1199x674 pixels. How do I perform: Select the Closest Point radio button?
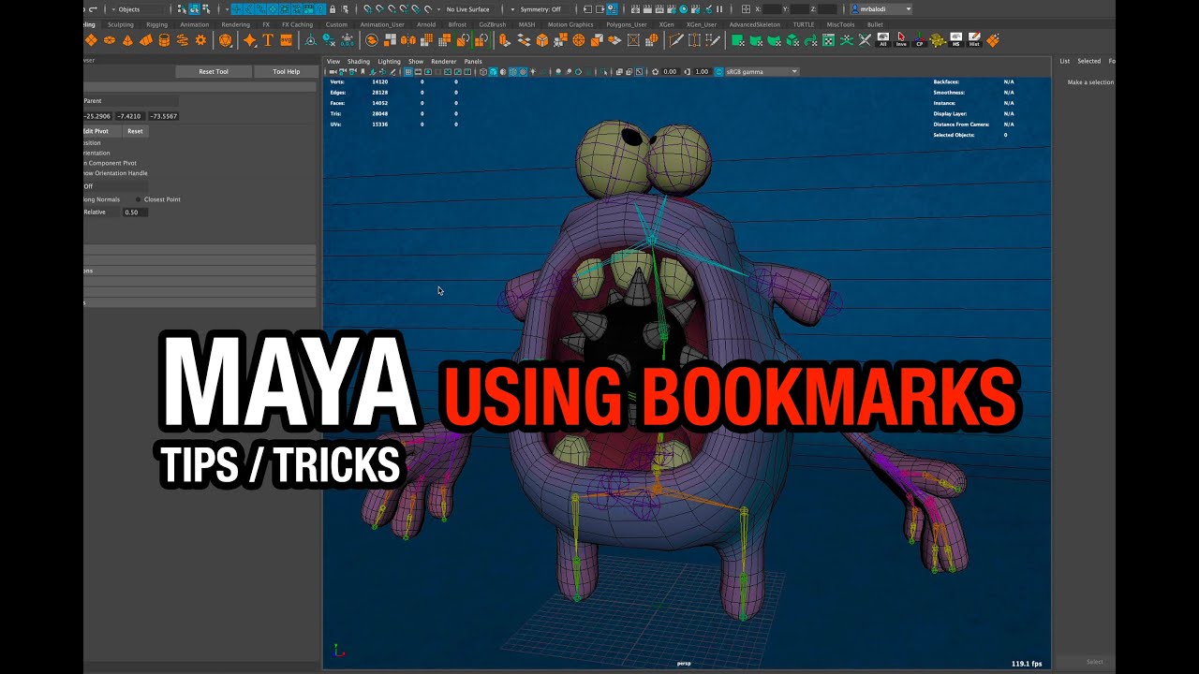pos(139,199)
